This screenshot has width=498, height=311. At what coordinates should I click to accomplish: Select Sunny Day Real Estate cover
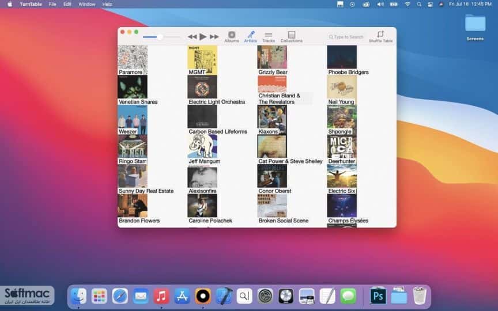pos(133,176)
